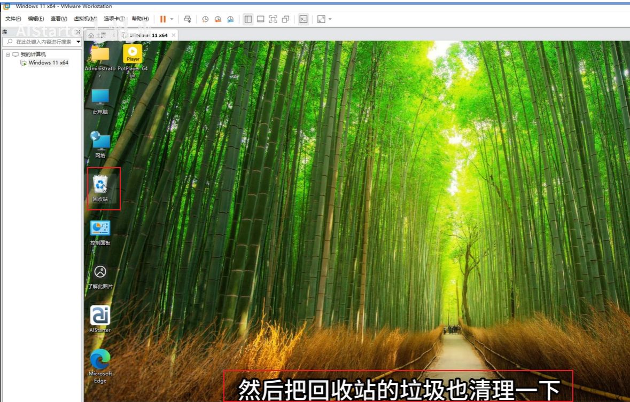
Task: Select the 回收站 recycle bin desktop icon
Action: pos(100,188)
